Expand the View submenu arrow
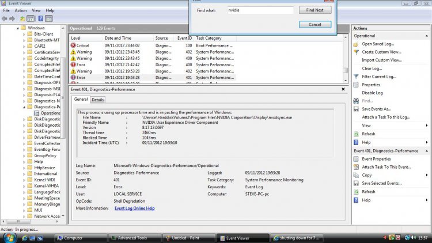432x243 pixels. point(426,126)
